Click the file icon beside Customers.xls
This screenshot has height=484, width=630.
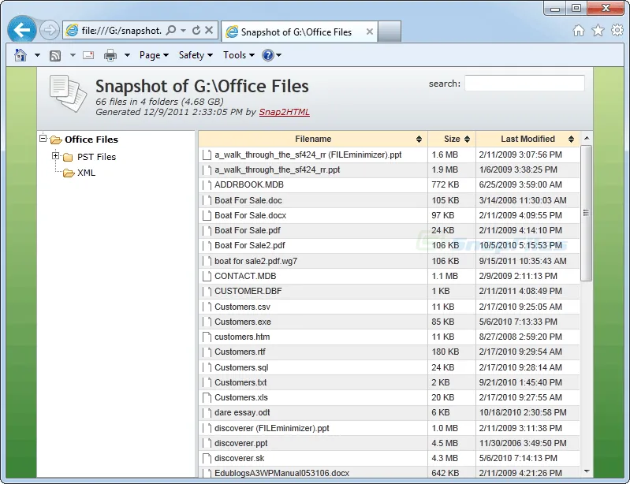coord(207,397)
